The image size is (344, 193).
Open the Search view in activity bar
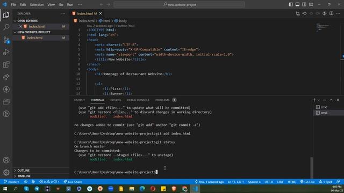click(6, 27)
